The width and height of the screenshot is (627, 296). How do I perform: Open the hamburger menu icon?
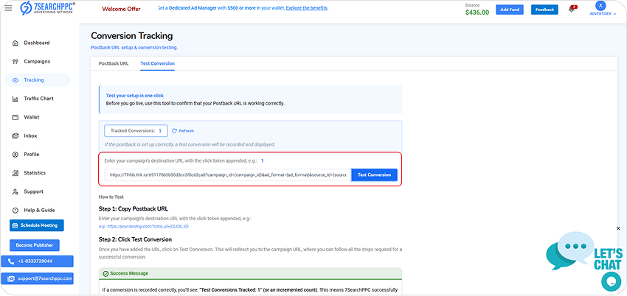coord(8,9)
